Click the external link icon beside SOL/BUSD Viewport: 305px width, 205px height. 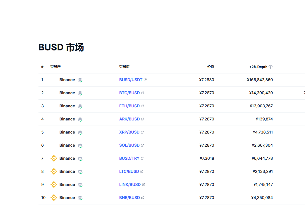pyautogui.click(x=142, y=145)
